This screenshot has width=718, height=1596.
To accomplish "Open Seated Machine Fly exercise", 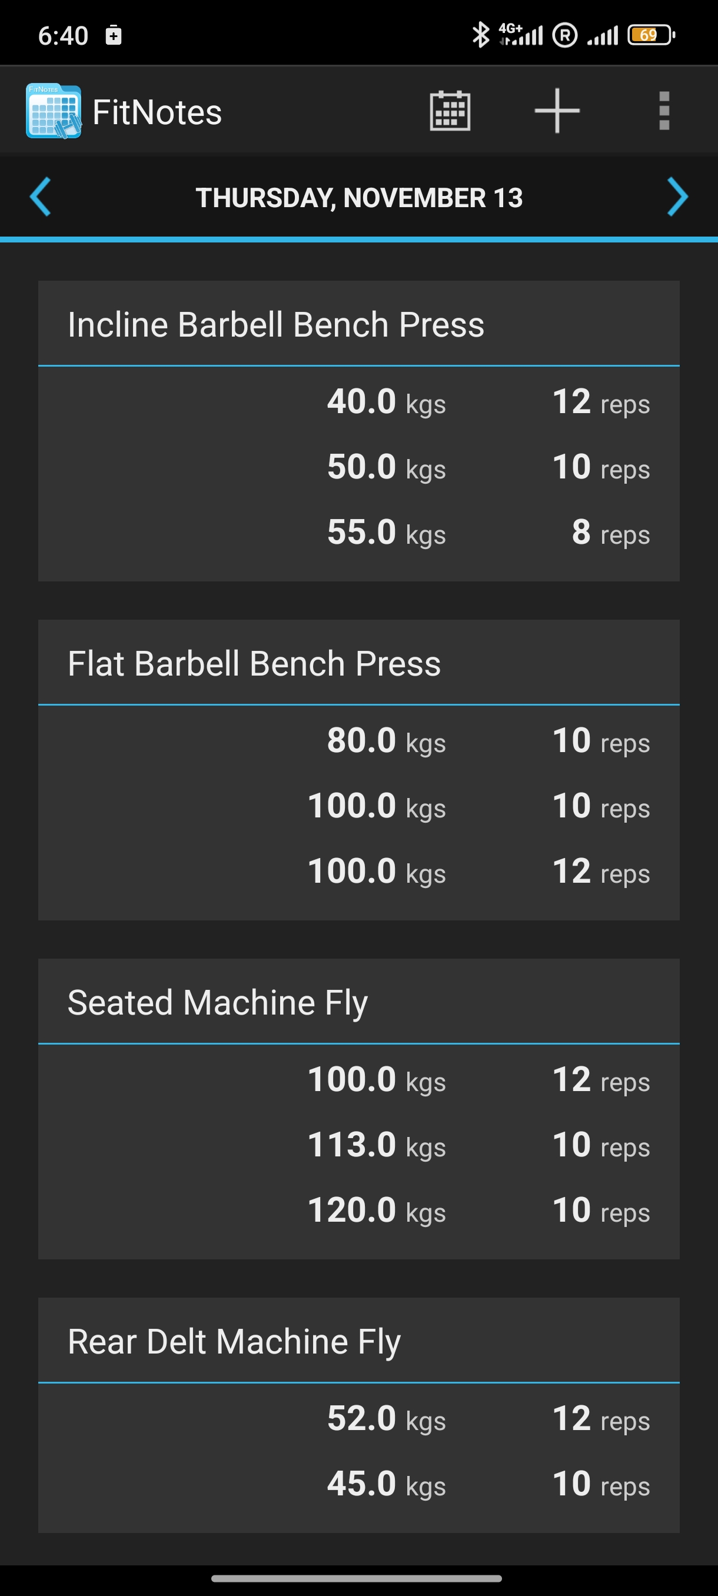I will click(217, 1002).
